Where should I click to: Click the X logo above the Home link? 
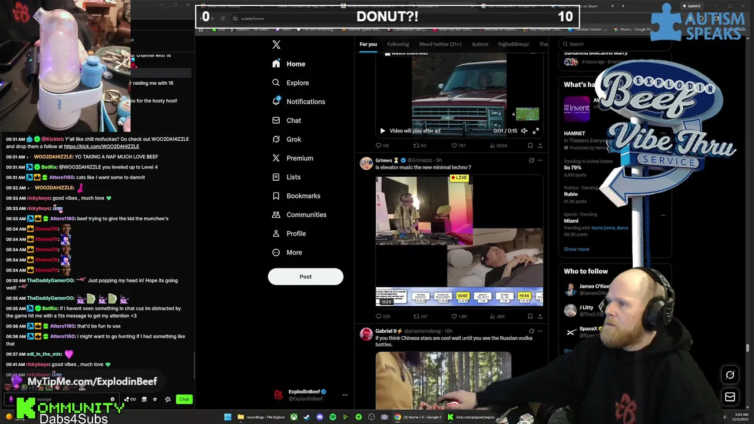pyautogui.click(x=276, y=45)
